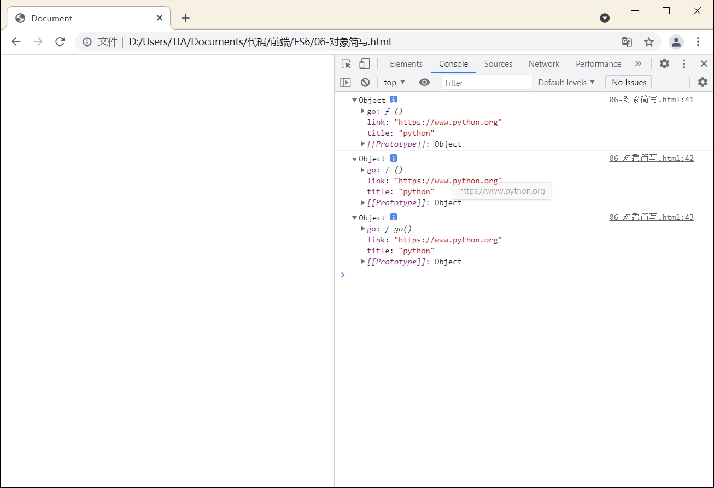Open DevTools settings gear in tab bar
The image size is (714, 488).
pos(664,63)
